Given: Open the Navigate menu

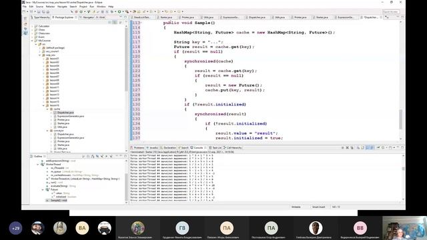Looking at the screenshot, I should coord(62,7).
